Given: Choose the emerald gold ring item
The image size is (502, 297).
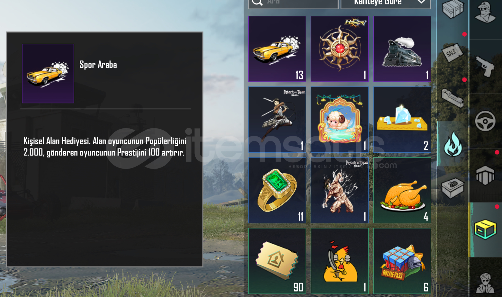Looking at the screenshot, I should coord(277,190).
